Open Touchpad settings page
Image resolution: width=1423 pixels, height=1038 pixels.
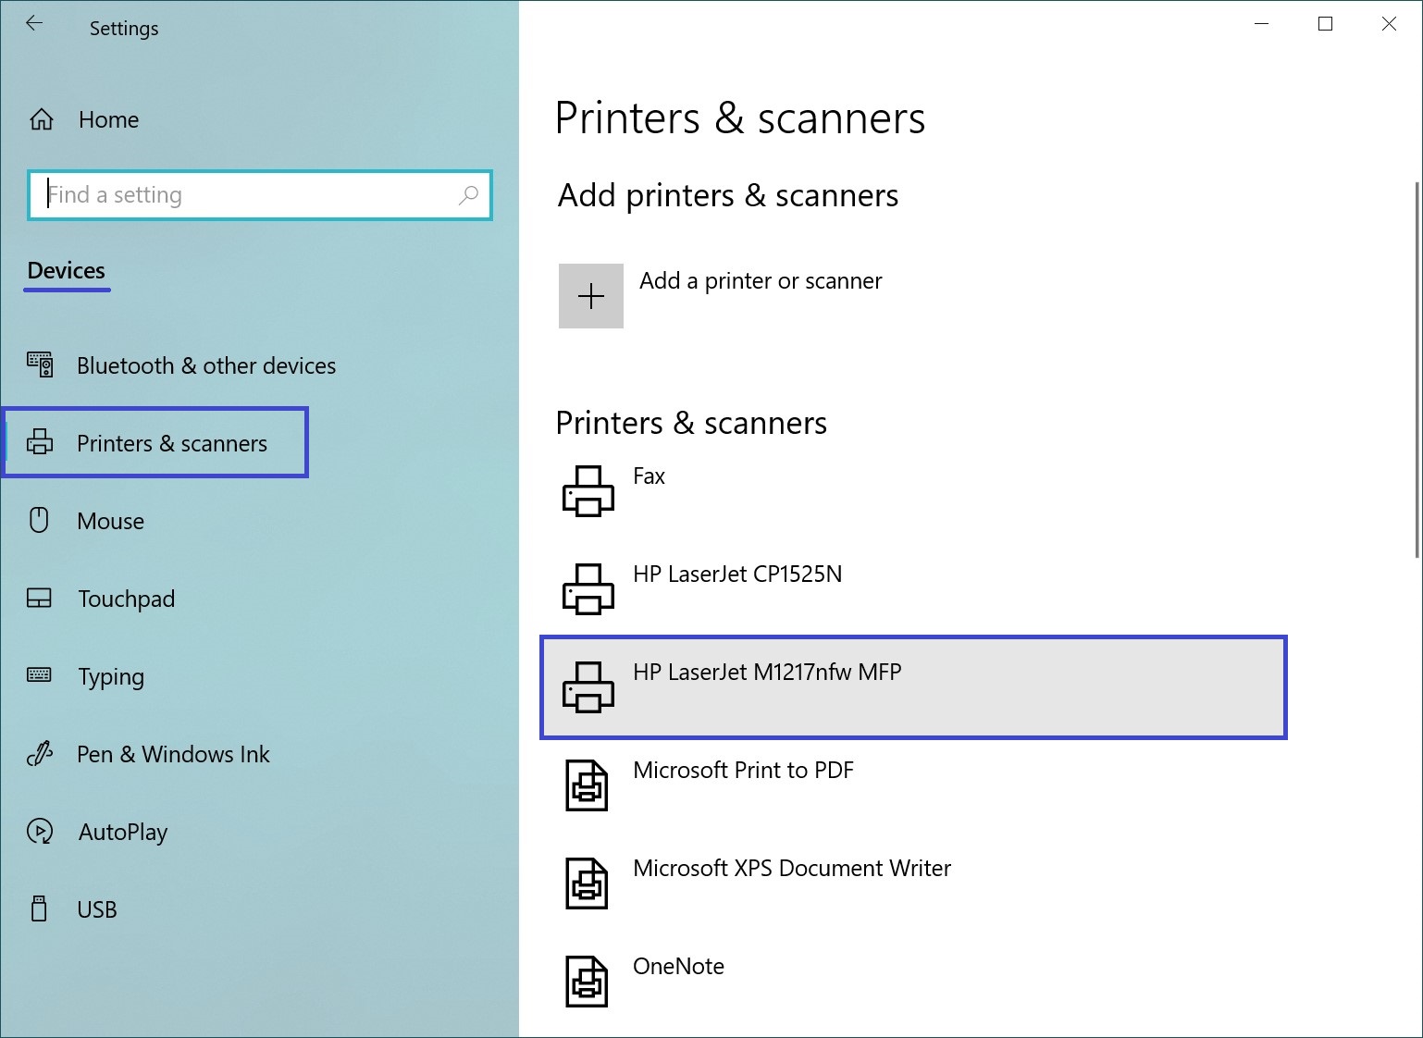(127, 599)
